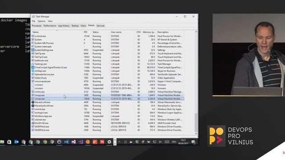The height and width of the screenshot is (160, 285).
Task: Select the vmwp.exe row with PID 13656
Action: [x=108, y=99]
